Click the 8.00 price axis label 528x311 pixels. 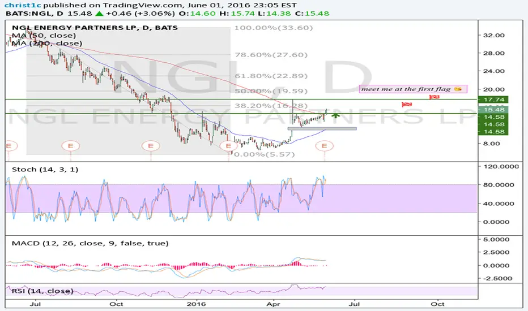tap(492, 143)
